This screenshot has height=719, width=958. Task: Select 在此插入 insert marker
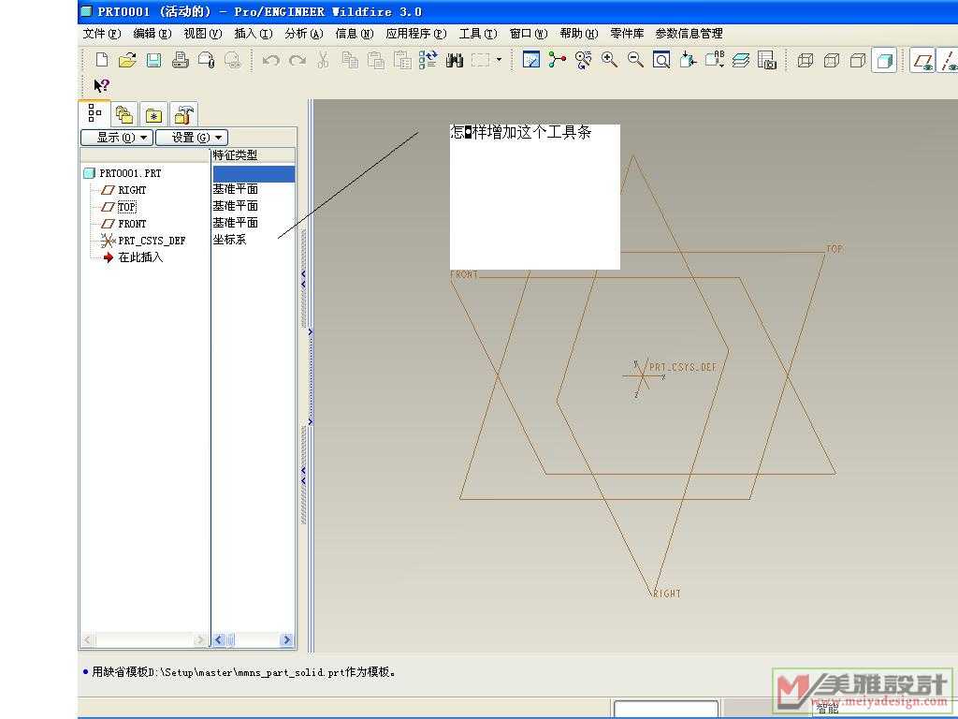(x=133, y=257)
